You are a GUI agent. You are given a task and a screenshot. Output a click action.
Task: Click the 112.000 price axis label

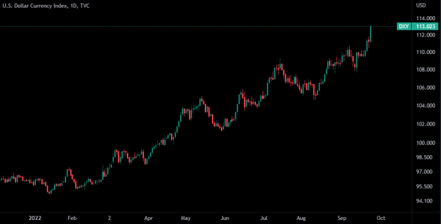426,35
